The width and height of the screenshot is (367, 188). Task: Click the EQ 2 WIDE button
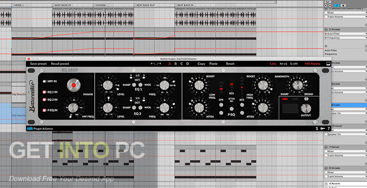pos(141,107)
